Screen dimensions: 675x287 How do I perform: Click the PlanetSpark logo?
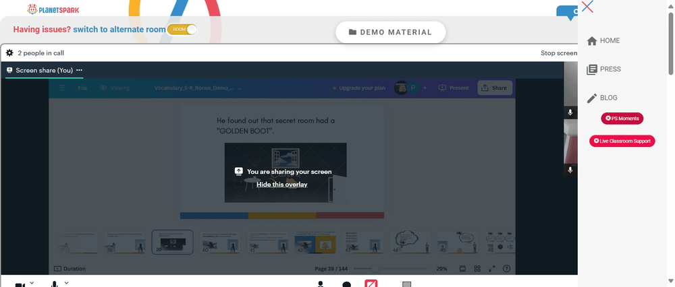tap(53, 9)
